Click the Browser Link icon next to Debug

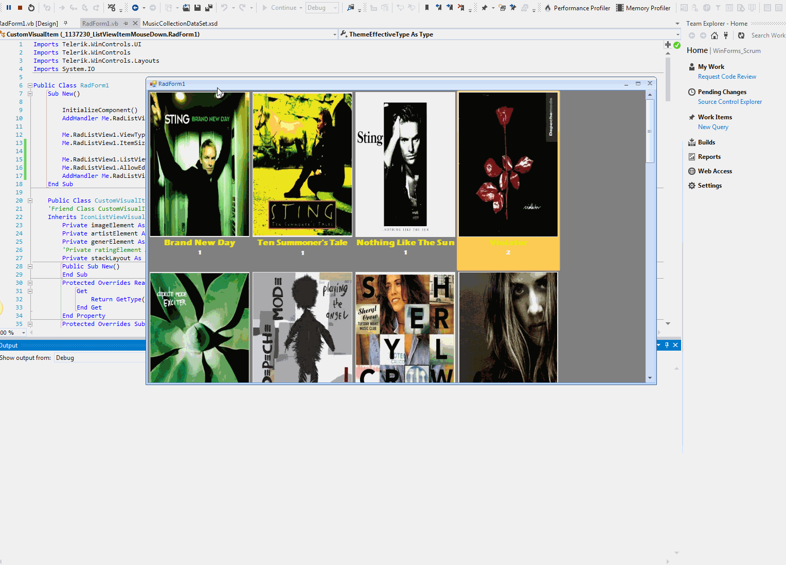tap(351, 8)
